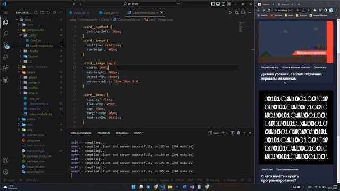This screenshot has height=191, width=340.
Task: Run the file with editor play button
Action: coord(230,13)
